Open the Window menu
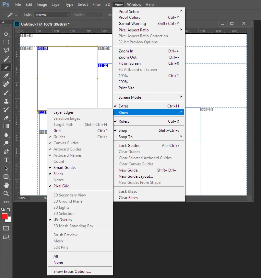The image size is (261, 278). tap(134, 5)
